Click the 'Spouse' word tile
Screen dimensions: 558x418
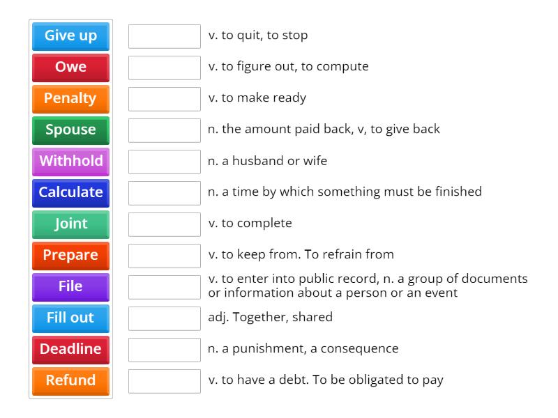pyautogui.click(x=70, y=130)
